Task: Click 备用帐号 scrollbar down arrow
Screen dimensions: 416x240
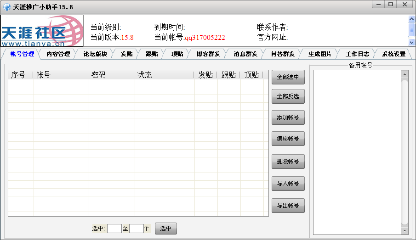Action: (405, 230)
